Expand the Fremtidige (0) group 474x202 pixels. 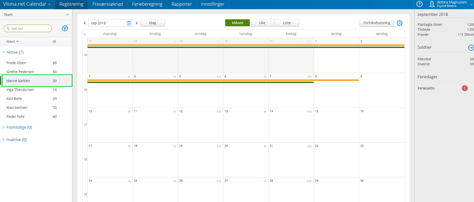tap(17, 128)
